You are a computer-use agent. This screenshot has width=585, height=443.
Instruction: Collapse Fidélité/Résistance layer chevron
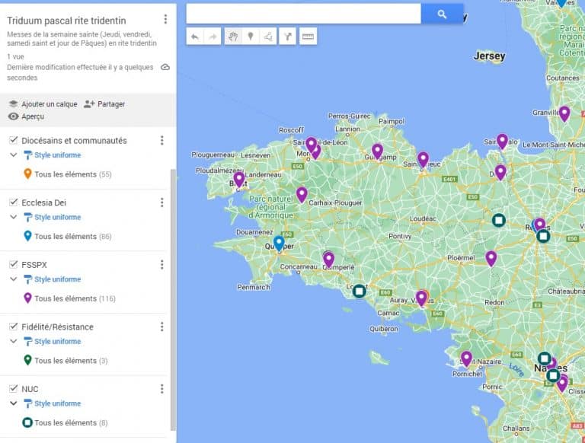click(14, 341)
